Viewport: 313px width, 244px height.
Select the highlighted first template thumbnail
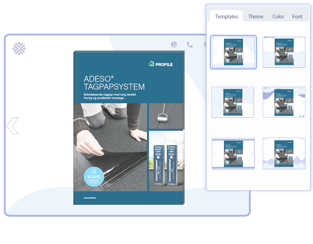[233, 52]
